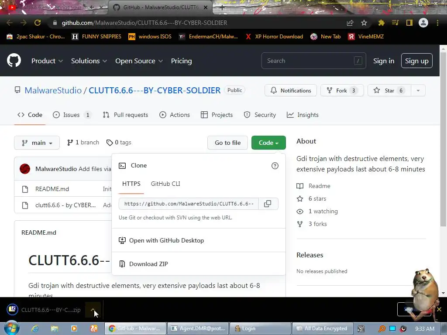Click the HTTPS clone URL text field
The width and height of the screenshot is (447, 335).
[189, 204]
